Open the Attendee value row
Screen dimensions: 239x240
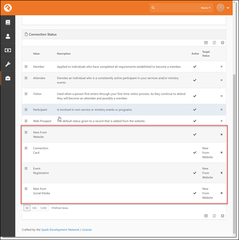pyautogui.click(x=124, y=80)
